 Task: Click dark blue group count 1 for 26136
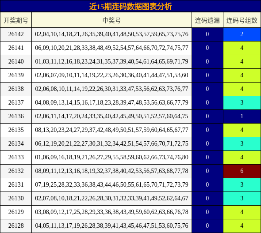(242, 116)
